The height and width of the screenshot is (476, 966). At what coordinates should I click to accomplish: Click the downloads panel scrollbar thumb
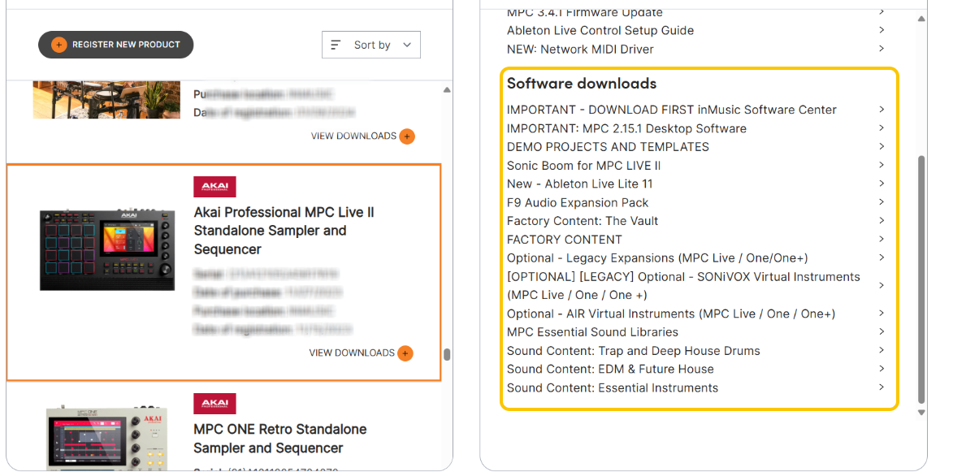[921, 279]
